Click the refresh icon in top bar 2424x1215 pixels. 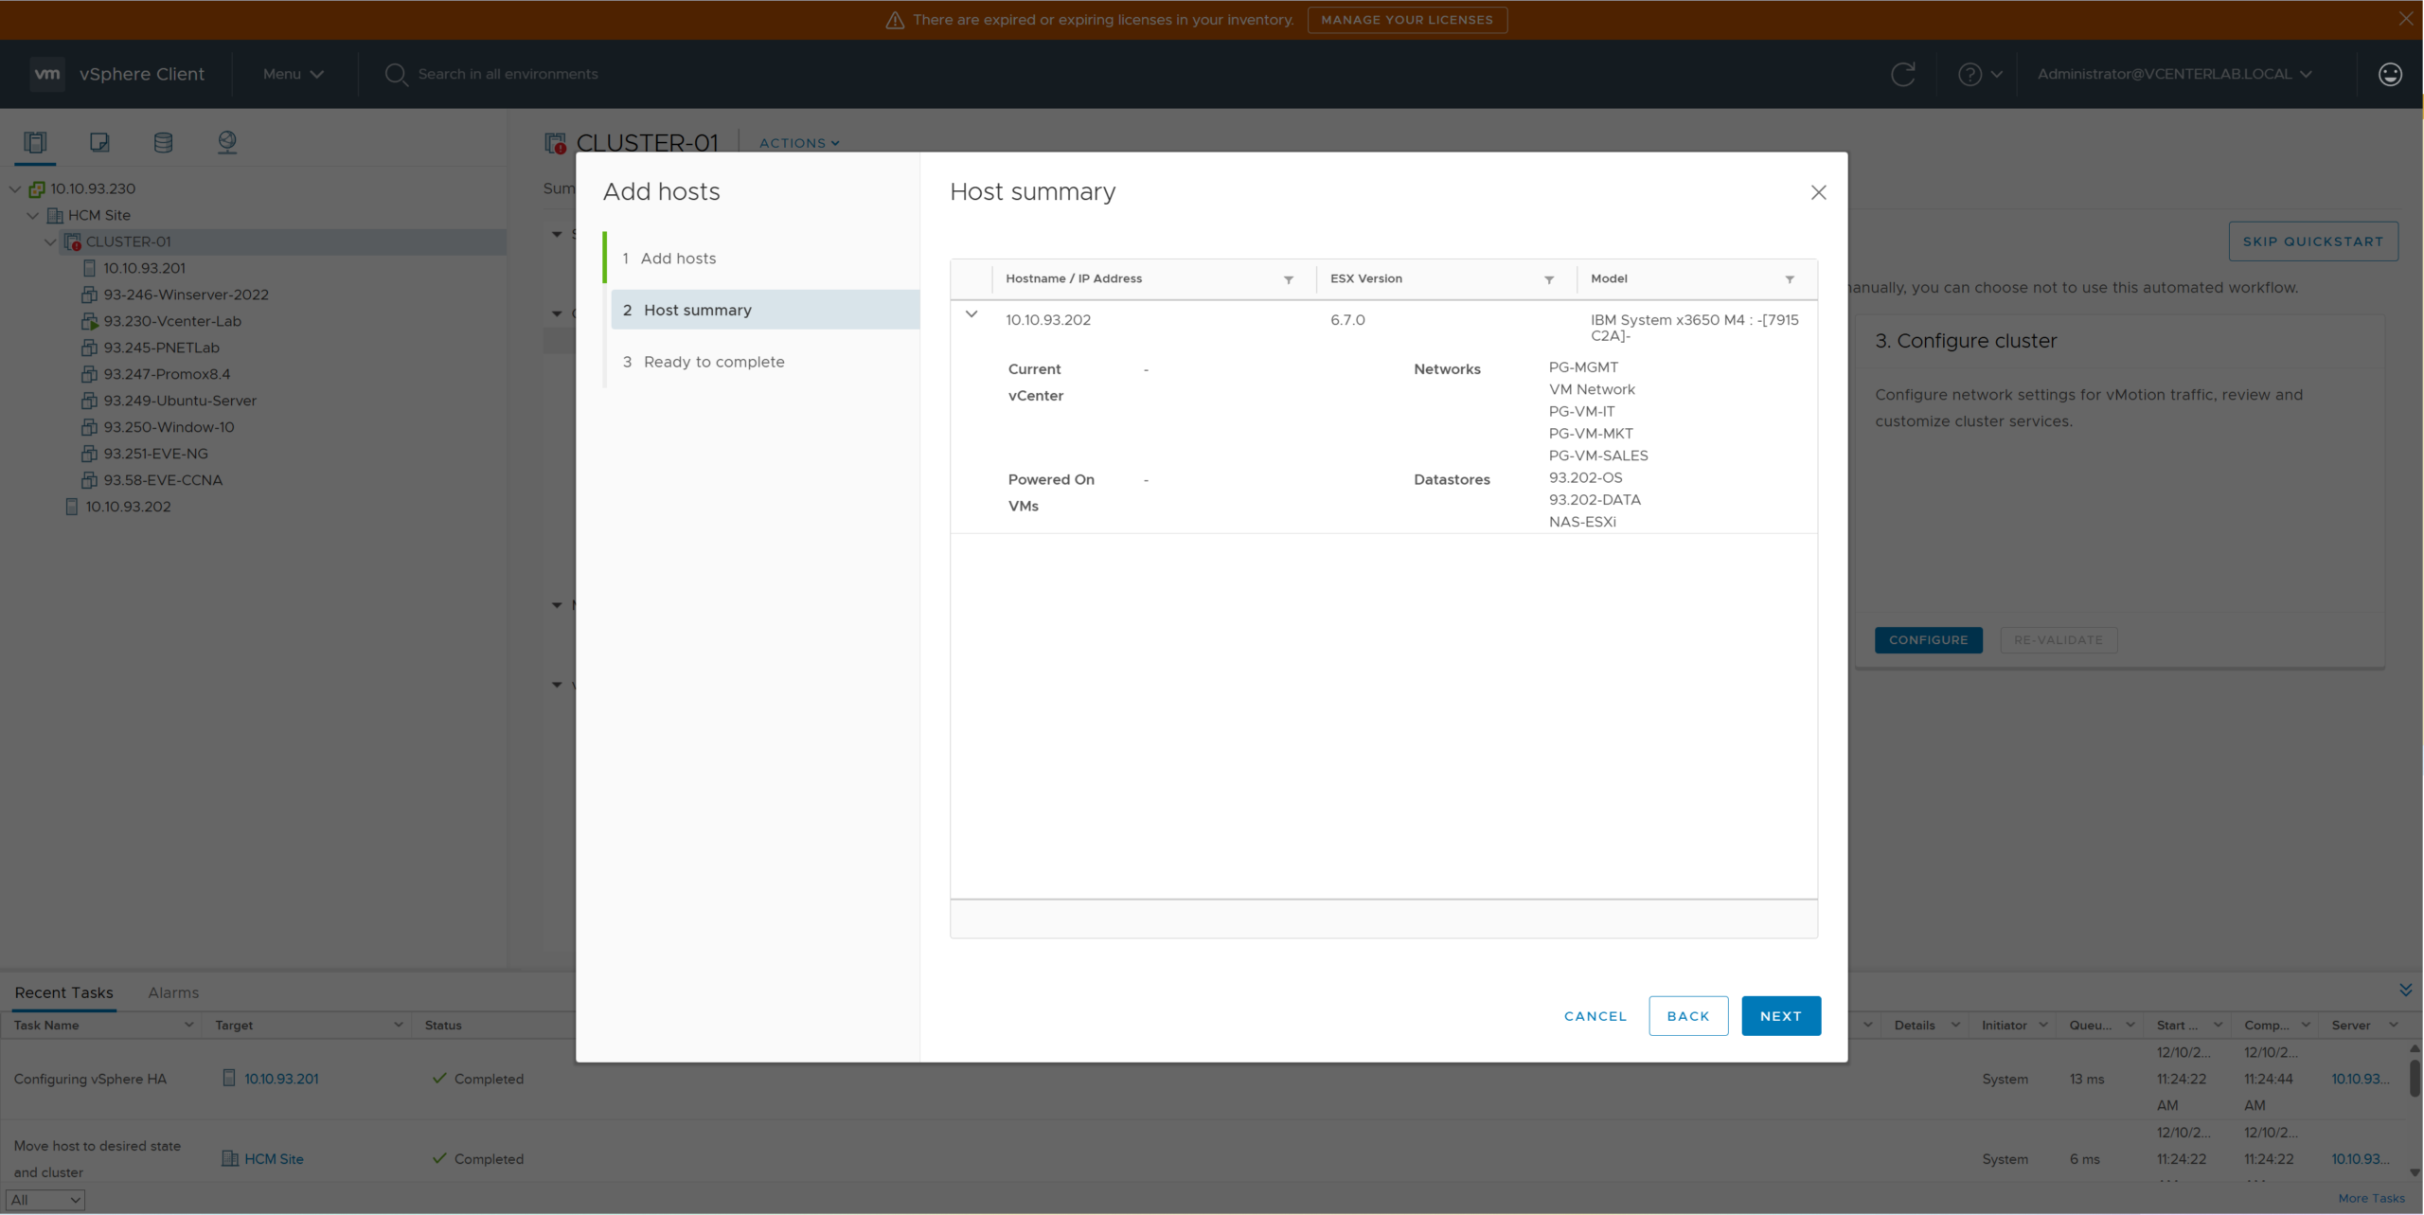click(x=1902, y=74)
